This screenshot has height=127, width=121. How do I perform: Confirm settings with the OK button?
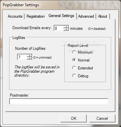[x=74, y=118]
